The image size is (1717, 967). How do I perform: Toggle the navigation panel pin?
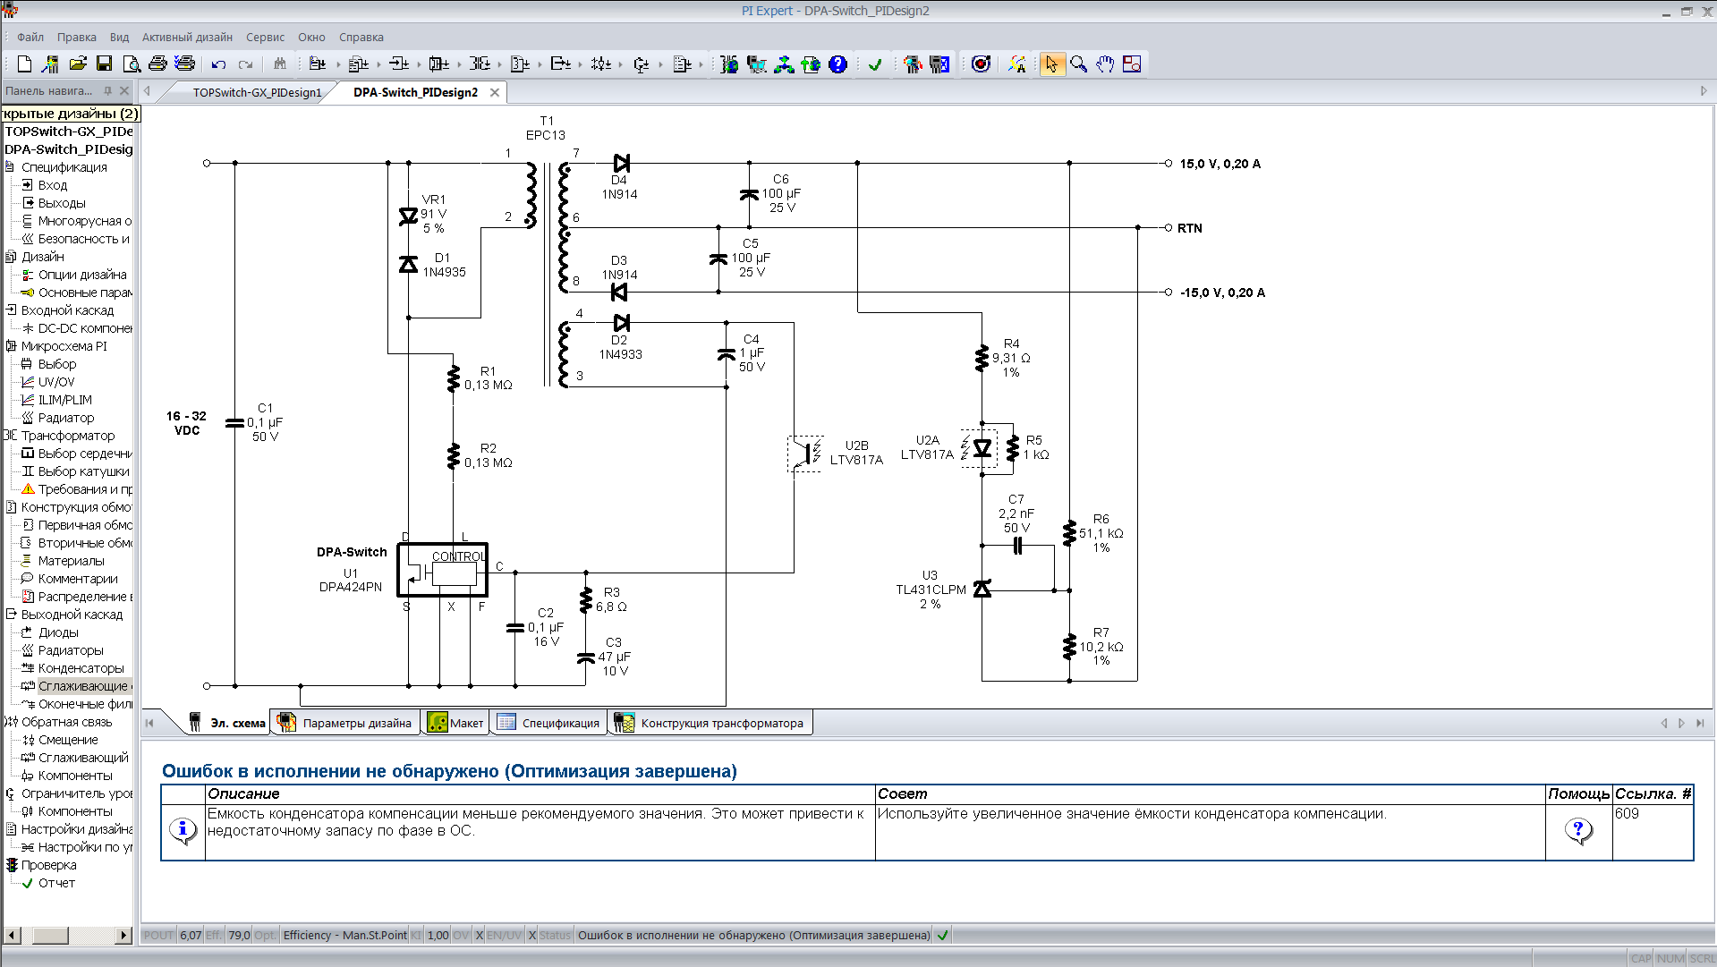(108, 90)
